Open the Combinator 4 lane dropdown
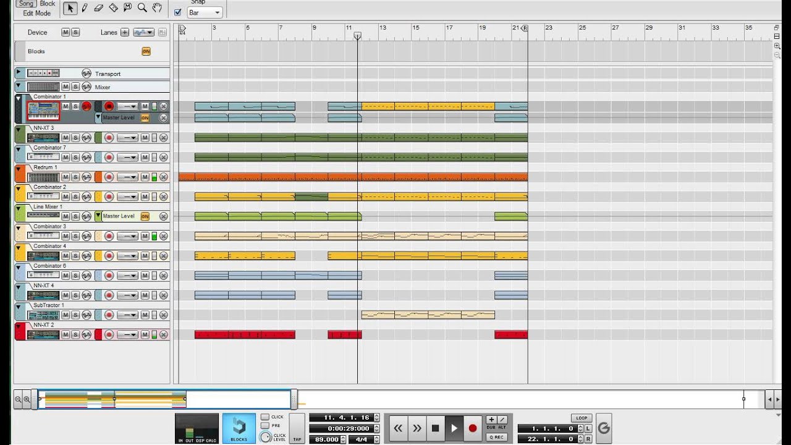 [127, 256]
